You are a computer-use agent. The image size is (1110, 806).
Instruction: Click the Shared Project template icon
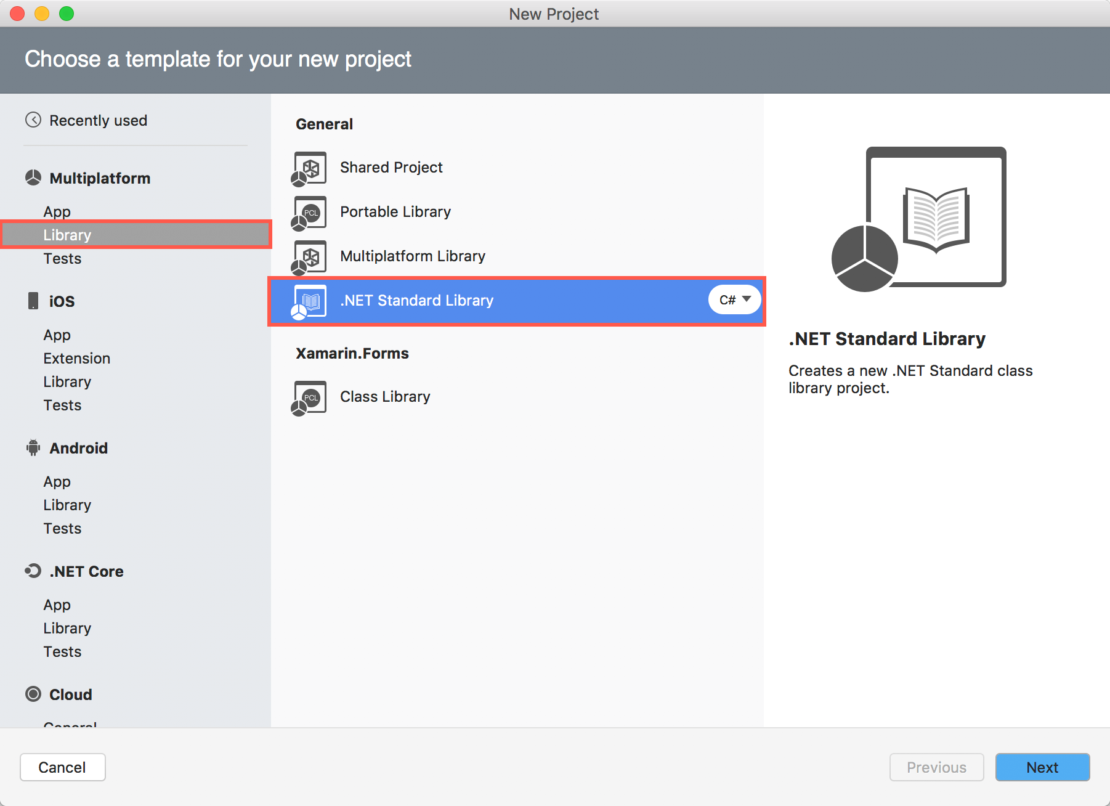[x=309, y=169]
